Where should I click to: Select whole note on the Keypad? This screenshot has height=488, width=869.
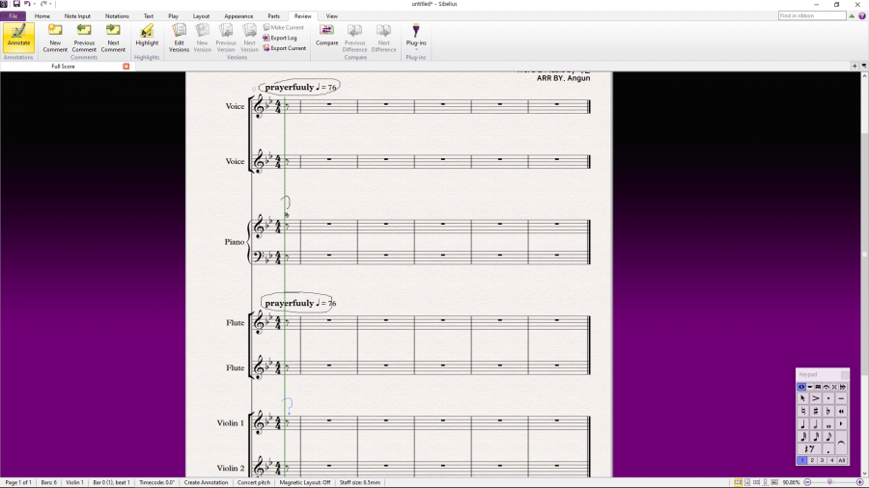tap(828, 423)
